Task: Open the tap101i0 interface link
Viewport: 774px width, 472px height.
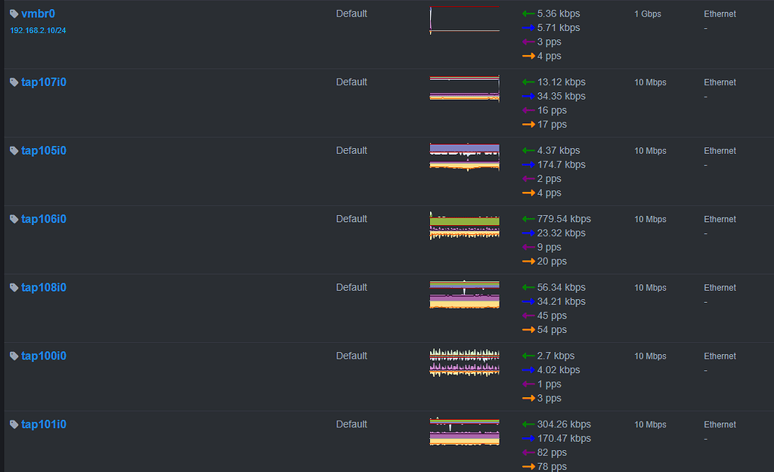Action: (x=45, y=424)
